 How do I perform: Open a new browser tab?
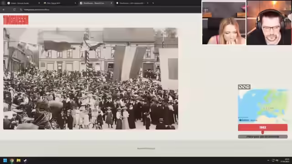[x=153, y=3]
